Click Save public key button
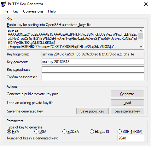151x146 pixels. [92, 111]
